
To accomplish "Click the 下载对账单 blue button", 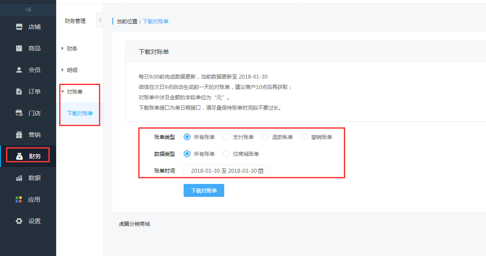I will (x=203, y=190).
